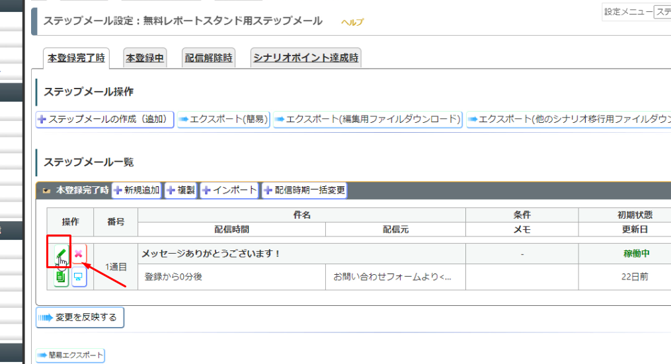
Task: Open the 設定メニュー dropdown
Action: click(x=662, y=12)
